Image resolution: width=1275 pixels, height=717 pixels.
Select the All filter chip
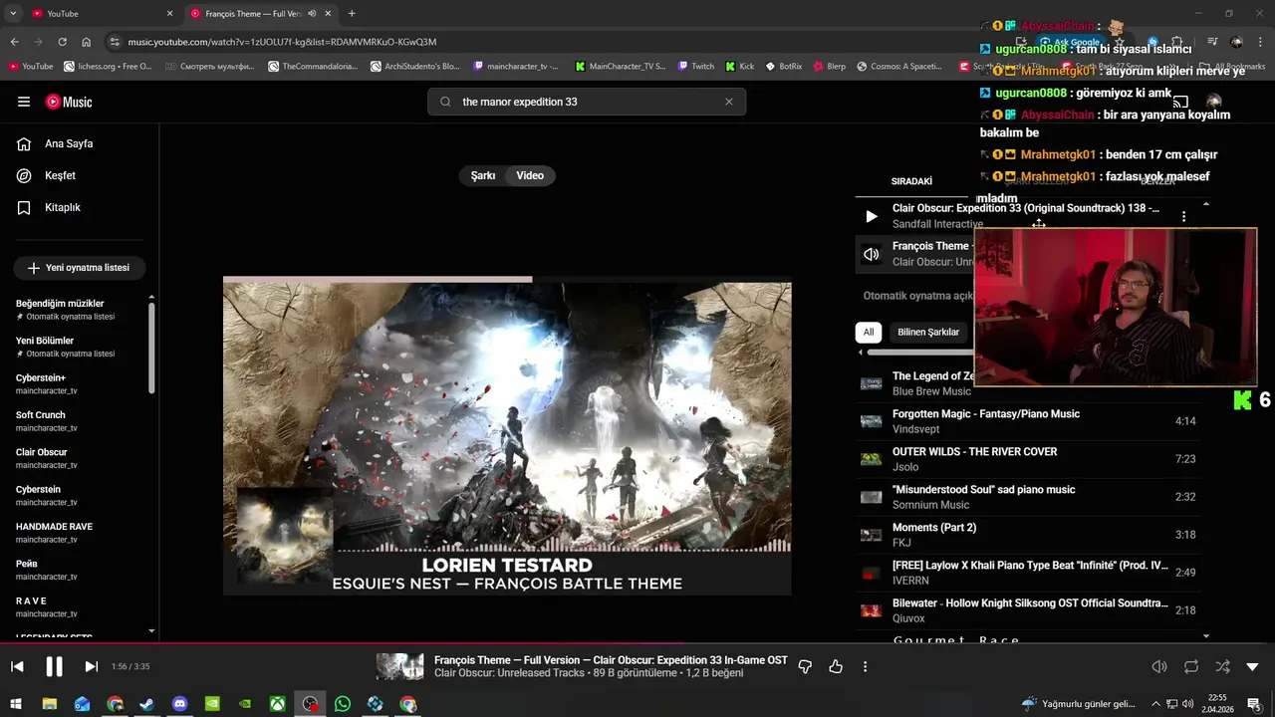869,332
